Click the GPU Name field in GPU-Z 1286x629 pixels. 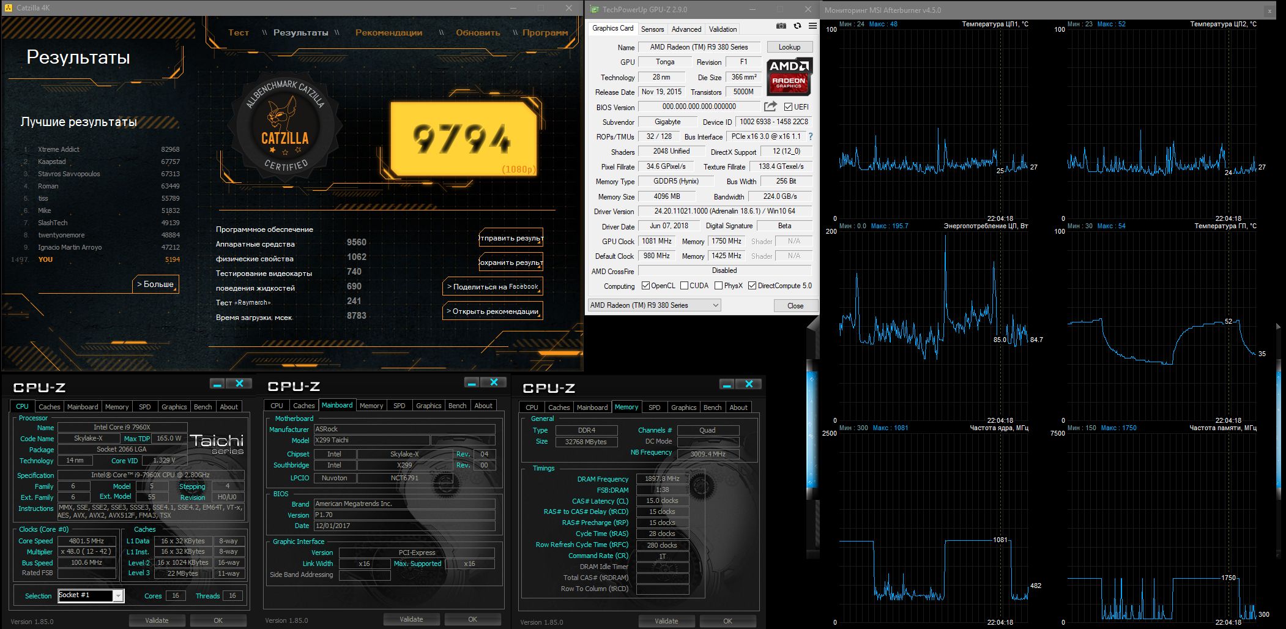699,47
